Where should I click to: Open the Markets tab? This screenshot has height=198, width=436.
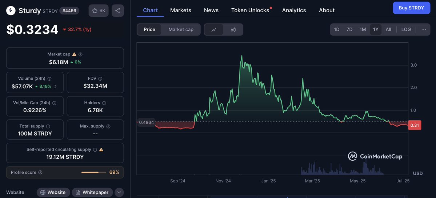(x=181, y=10)
